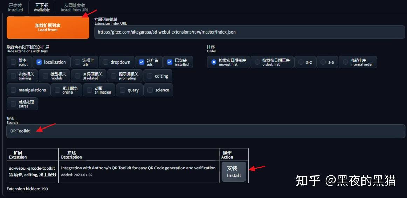407x198 pixels.
Task: Tick the extras tag checkbox
Action: 13,104
